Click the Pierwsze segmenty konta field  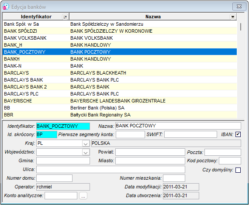coord(130,135)
